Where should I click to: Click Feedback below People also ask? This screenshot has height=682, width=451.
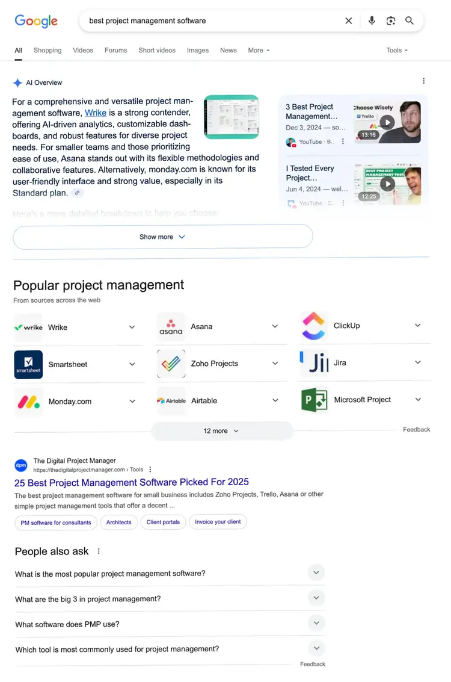coord(313,664)
